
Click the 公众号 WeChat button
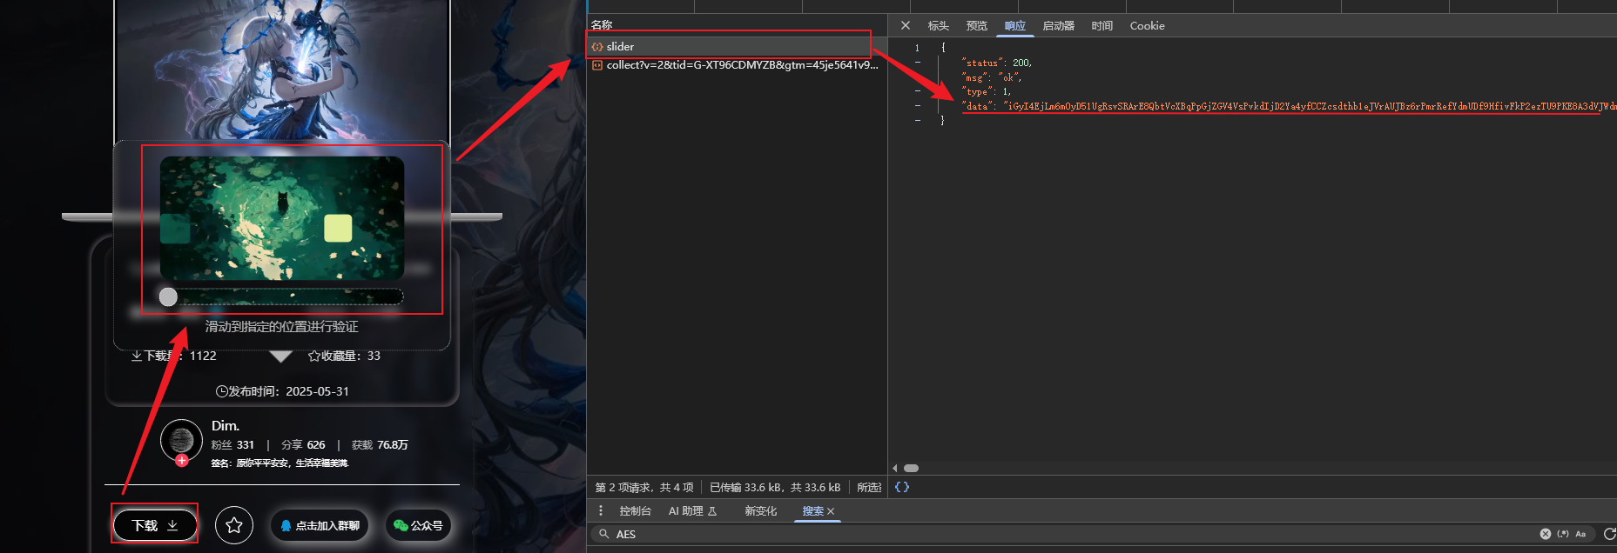[x=418, y=525]
